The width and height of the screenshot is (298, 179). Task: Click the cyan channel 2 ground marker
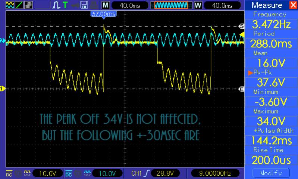(x=3, y=41)
